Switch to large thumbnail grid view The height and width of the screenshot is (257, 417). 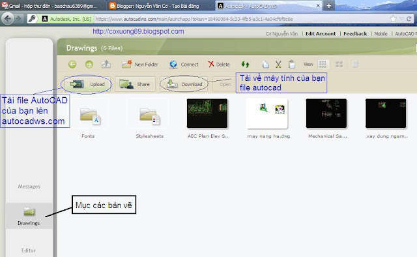pyautogui.click(x=323, y=64)
